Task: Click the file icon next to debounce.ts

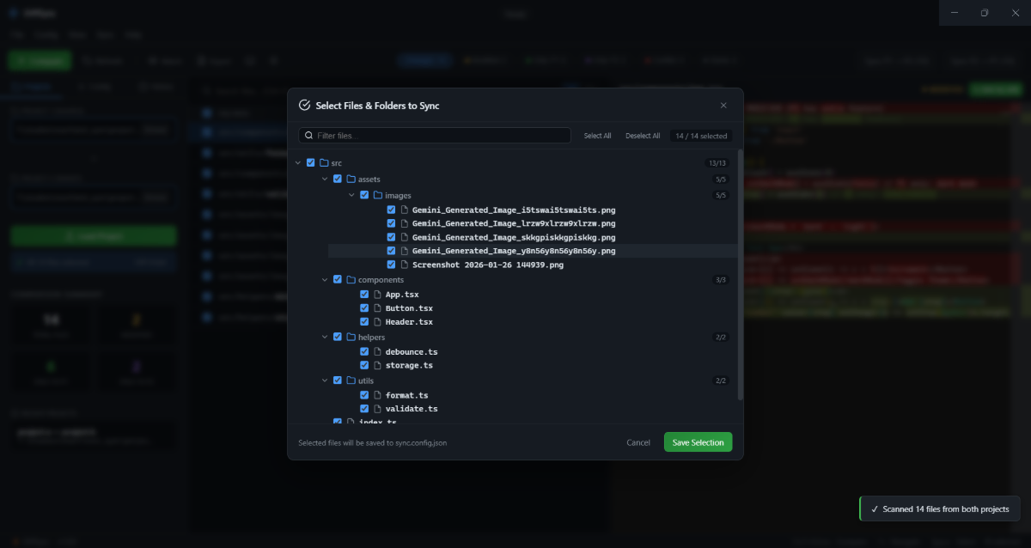Action: click(378, 351)
